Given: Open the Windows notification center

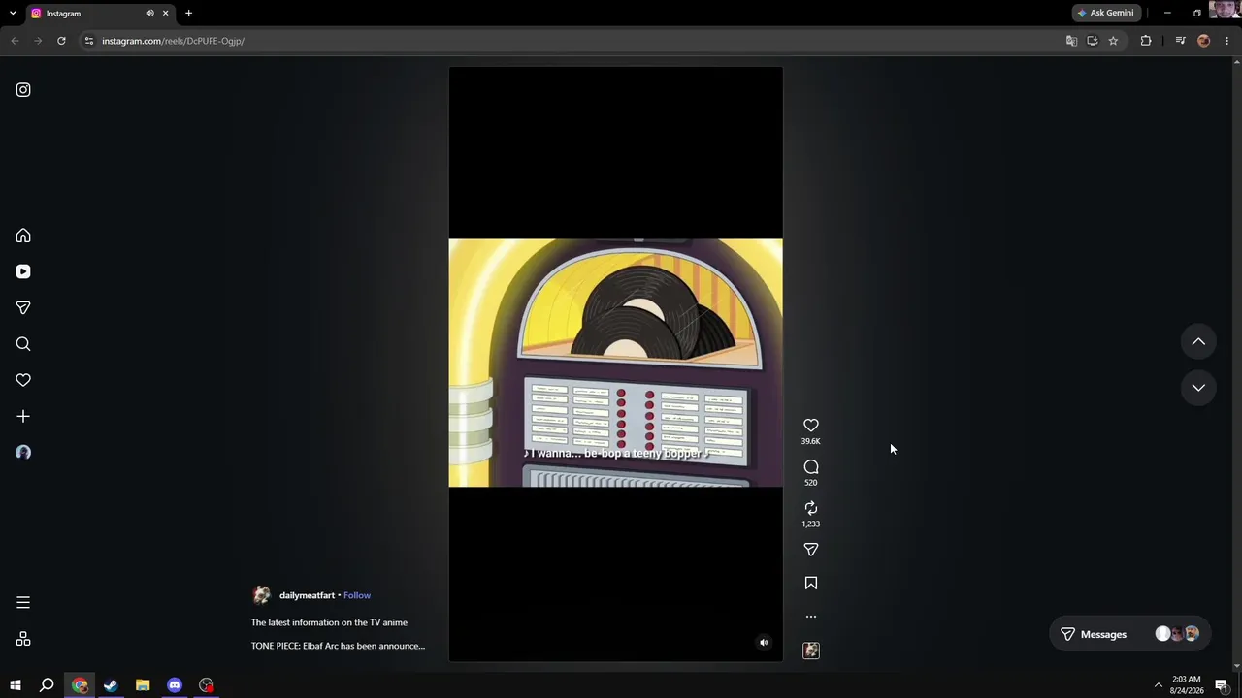Looking at the screenshot, I should pyautogui.click(x=1223, y=685).
